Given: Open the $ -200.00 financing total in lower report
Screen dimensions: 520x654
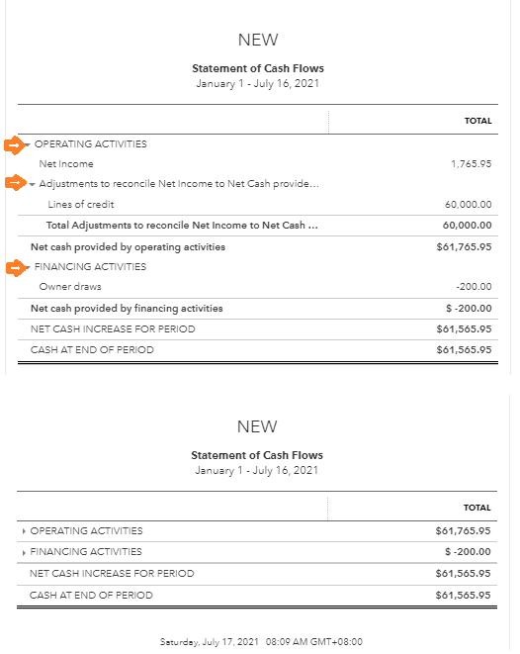Looking at the screenshot, I should pyautogui.click(x=468, y=552).
